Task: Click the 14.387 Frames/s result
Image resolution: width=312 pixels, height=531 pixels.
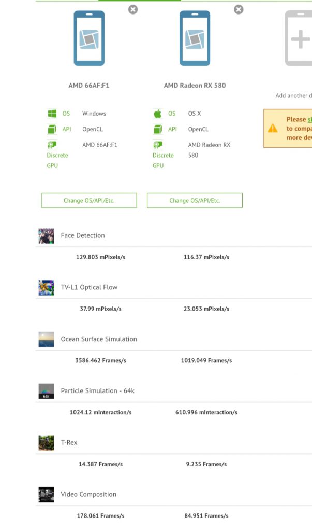Action: tap(101, 464)
